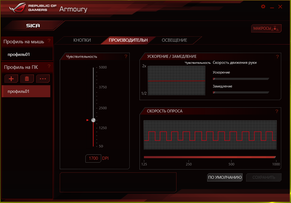Open the settings gear icon

click(x=263, y=7)
